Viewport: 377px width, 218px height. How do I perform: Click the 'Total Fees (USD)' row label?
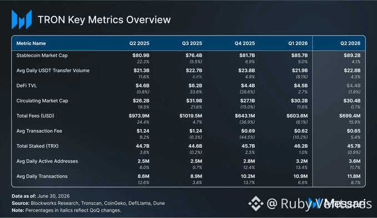point(36,116)
